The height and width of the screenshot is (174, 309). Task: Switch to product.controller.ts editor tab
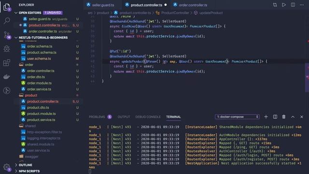coord(146,5)
